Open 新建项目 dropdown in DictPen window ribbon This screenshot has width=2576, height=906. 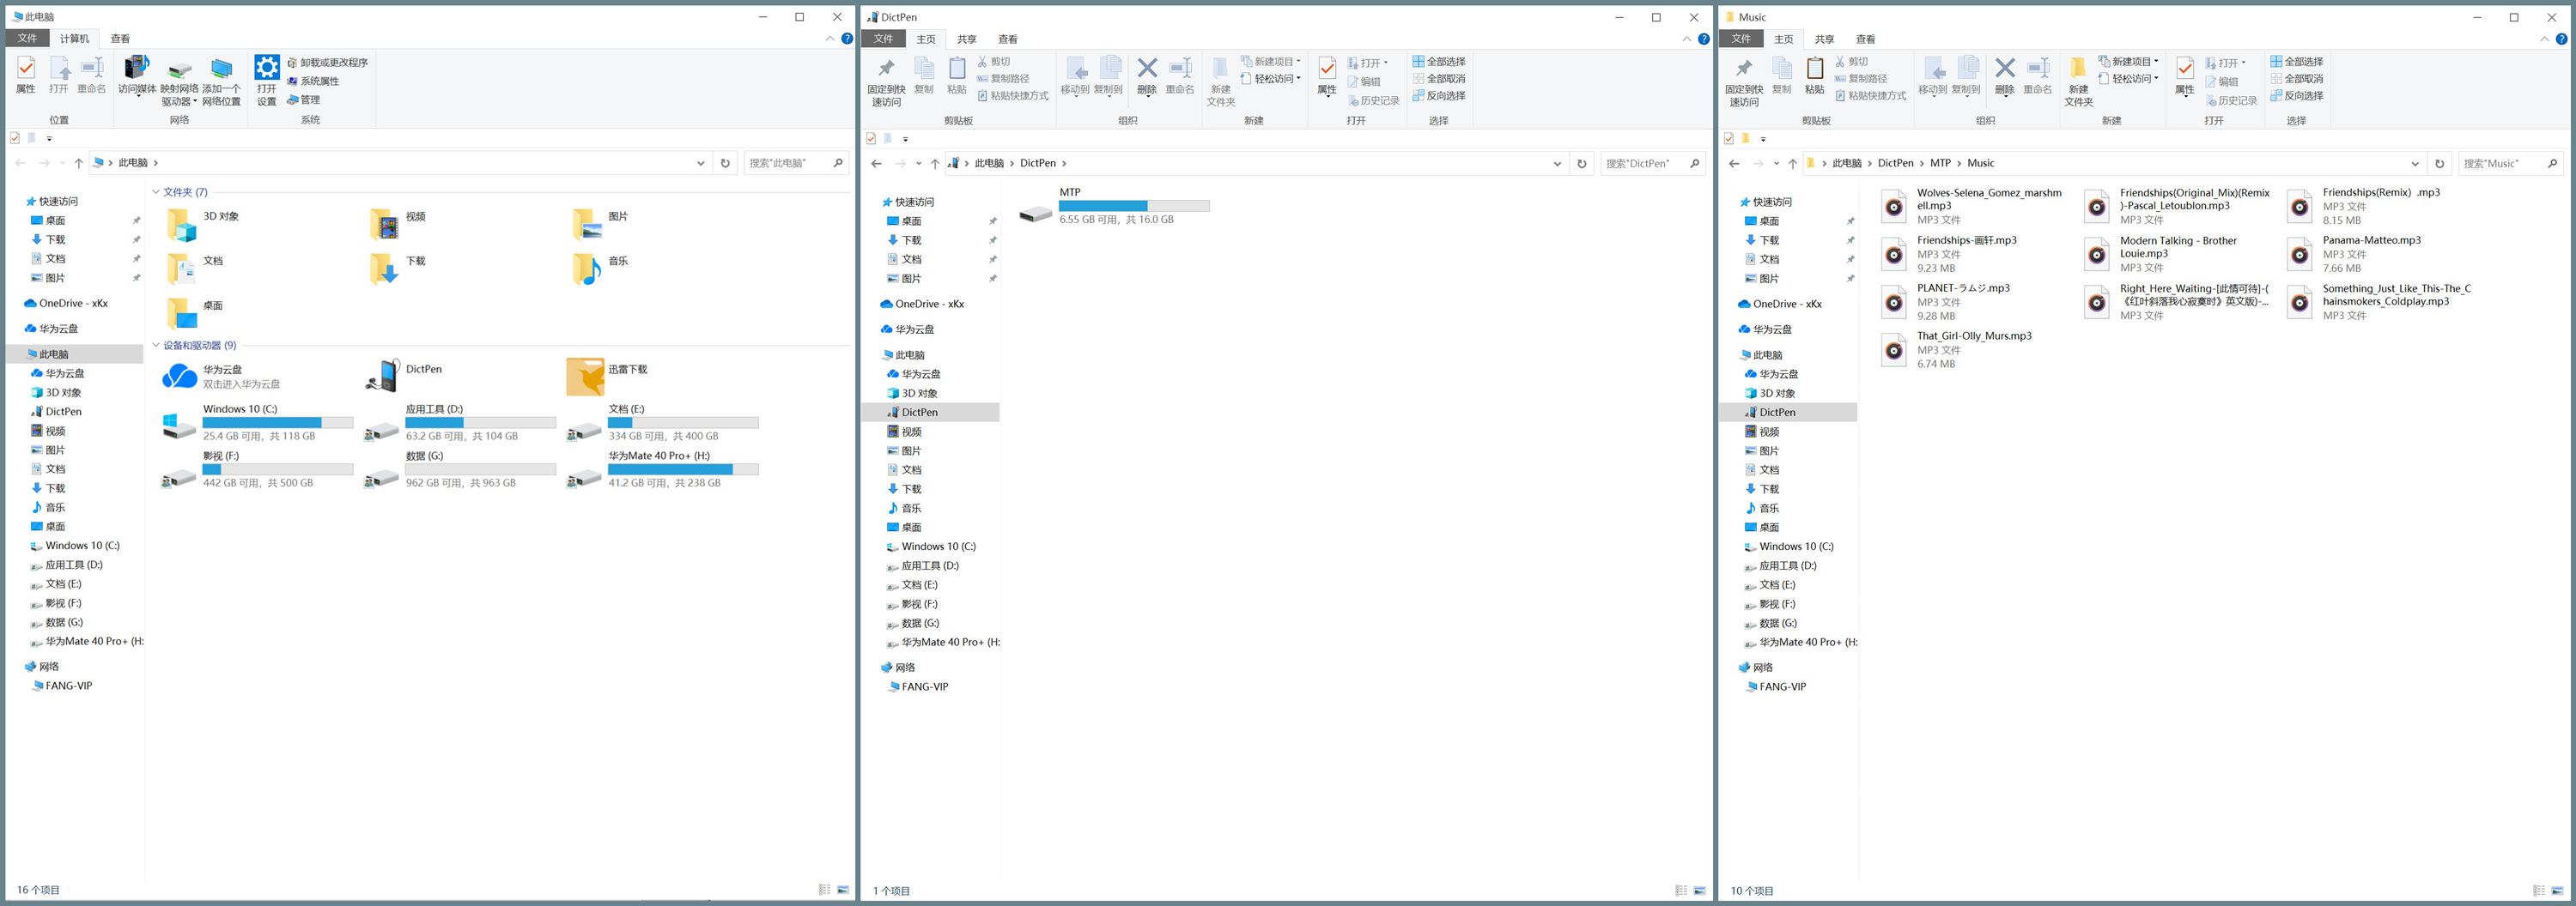pyautogui.click(x=1271, y=62)
